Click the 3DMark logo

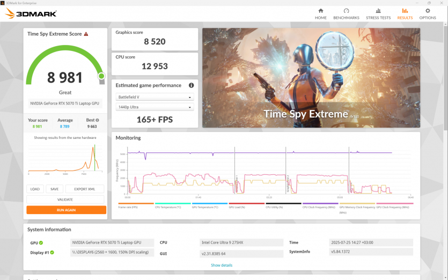31,14
